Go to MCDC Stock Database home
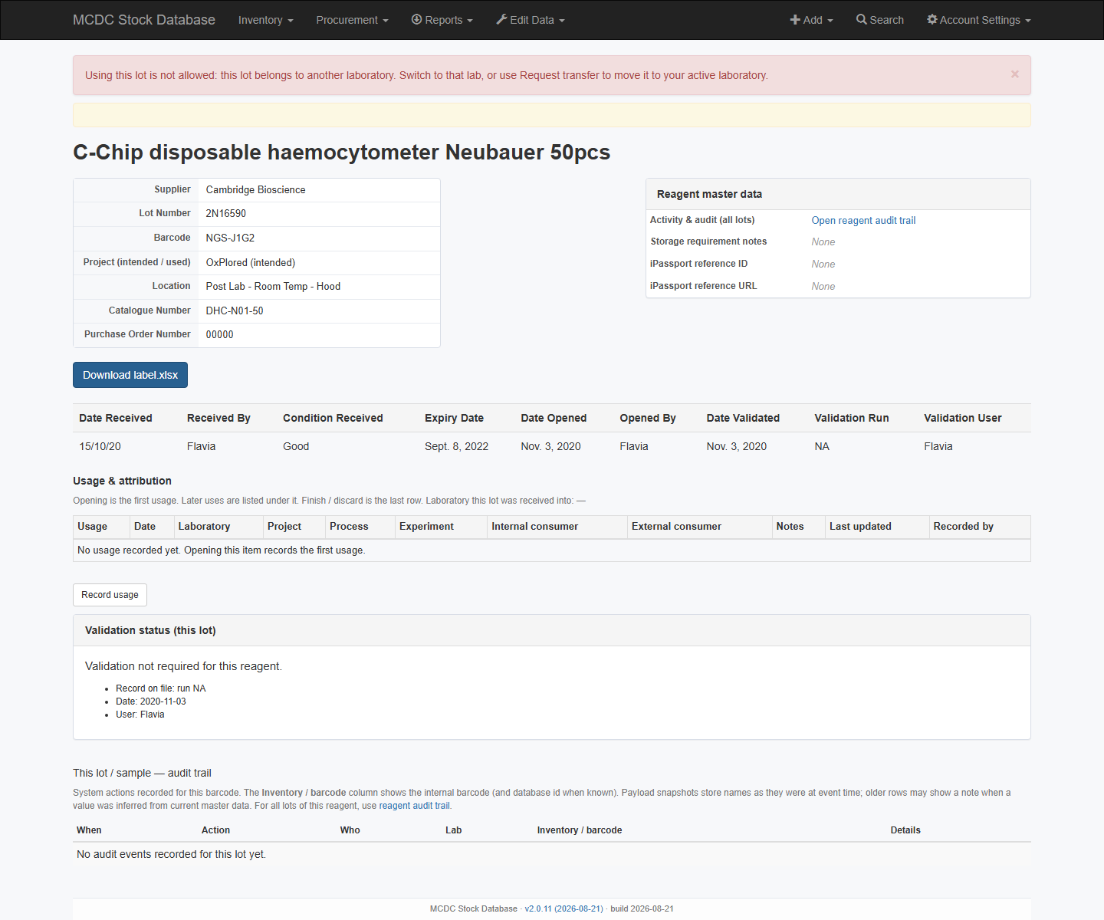 coord(144,20)
